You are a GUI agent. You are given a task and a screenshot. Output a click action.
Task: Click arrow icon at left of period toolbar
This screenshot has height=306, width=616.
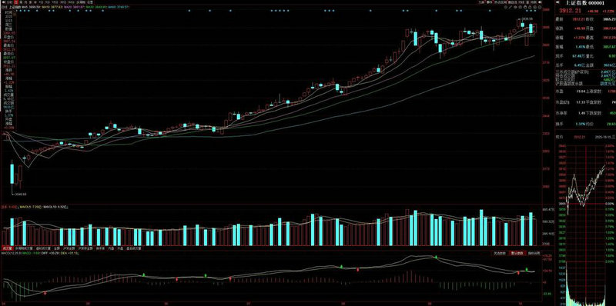(4, 2)
